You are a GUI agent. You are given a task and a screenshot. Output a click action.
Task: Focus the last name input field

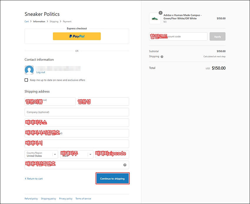[104, 102]
